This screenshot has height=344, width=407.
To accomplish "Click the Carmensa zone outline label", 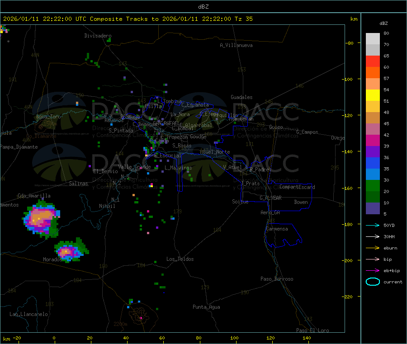I will (x=277, y=229).
